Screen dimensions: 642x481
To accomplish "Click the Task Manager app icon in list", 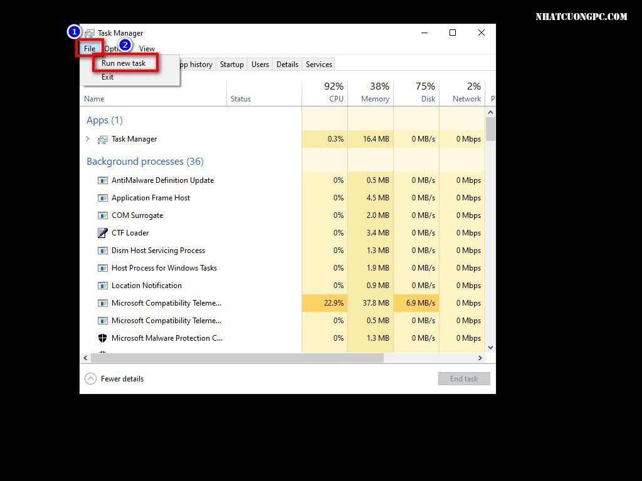I will click(x=103, y=139).
